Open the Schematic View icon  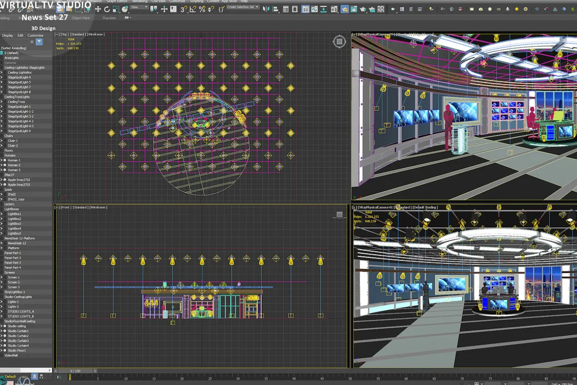[x=323, y=9]
